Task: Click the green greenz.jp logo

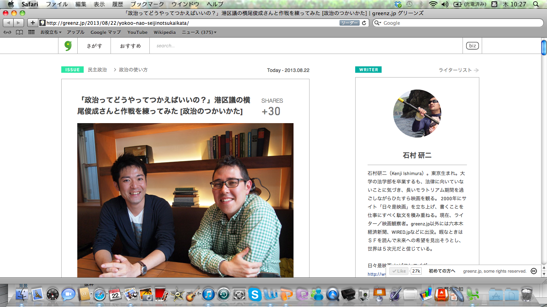Action: click(68, 46)
